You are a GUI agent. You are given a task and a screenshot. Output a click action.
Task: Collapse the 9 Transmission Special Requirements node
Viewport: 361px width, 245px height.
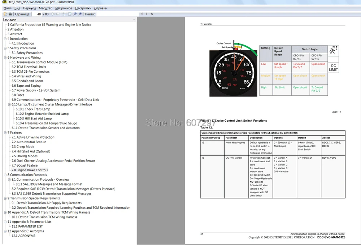pos(5,198)
